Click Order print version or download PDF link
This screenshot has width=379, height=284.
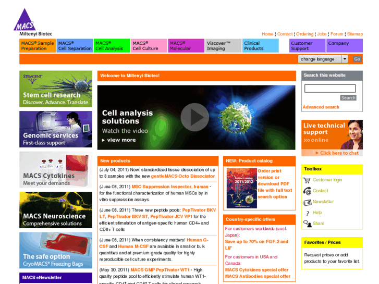click(275, 184)
